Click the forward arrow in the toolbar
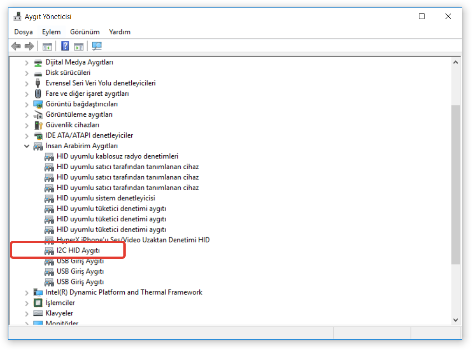 [29, 46]
